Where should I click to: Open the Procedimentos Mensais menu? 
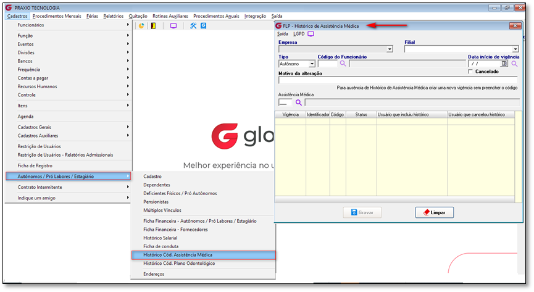pos(57,16)
